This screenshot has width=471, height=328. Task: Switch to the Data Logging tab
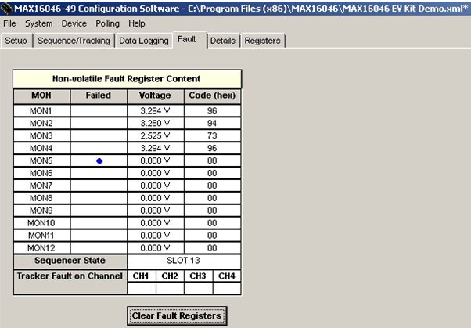[x=144, y=41]
